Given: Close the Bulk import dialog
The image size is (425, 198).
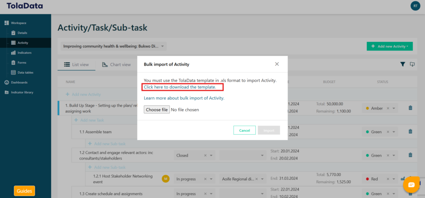Looking at the screenshot, I should 277,64.
